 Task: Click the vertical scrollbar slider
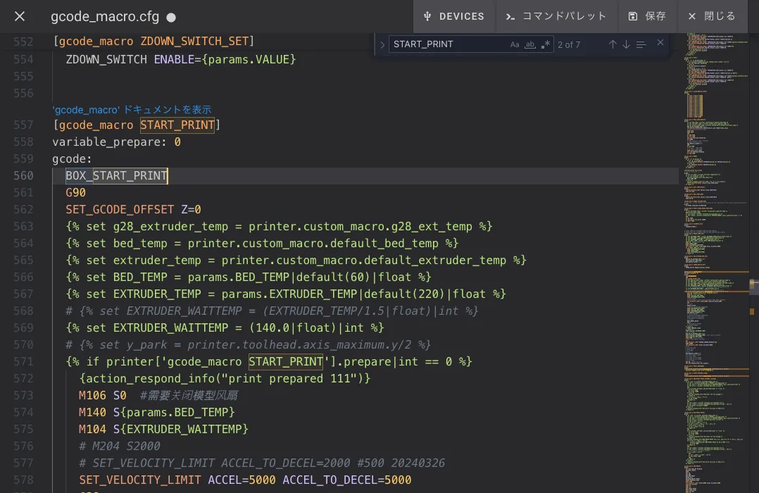click(753, 284)
